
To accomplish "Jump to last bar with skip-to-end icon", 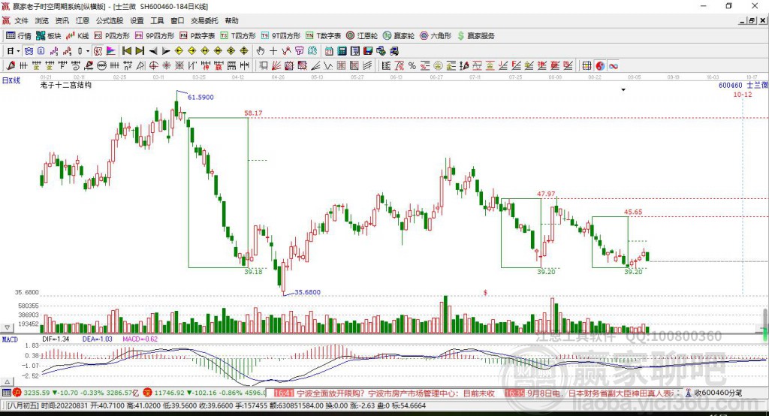I will pos(140,51).
